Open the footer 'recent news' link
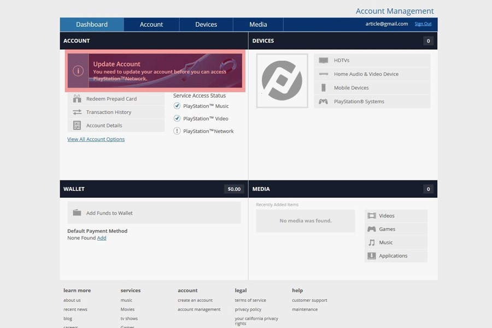Viewport: 492px width, 328px height. [75, 309]
